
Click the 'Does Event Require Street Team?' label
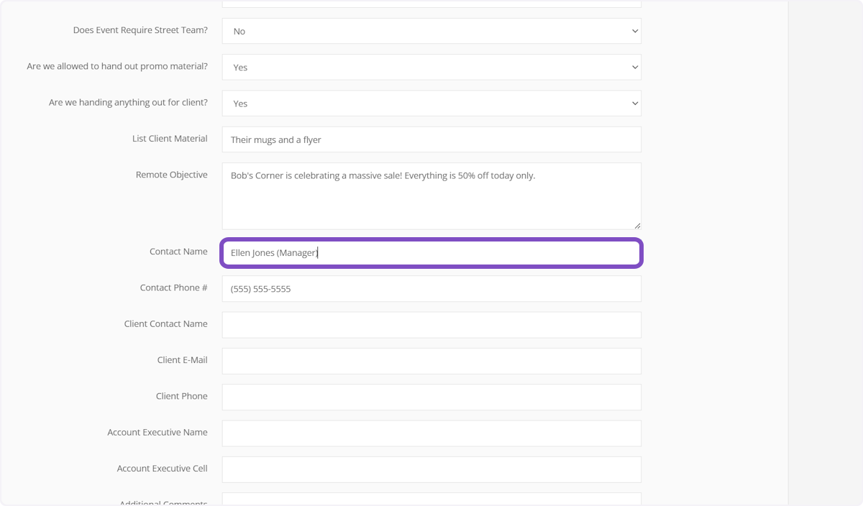pos(140,30)
